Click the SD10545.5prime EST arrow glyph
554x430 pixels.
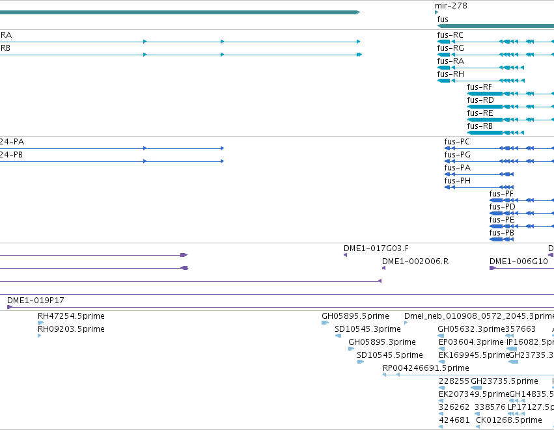tap(361, 362)
